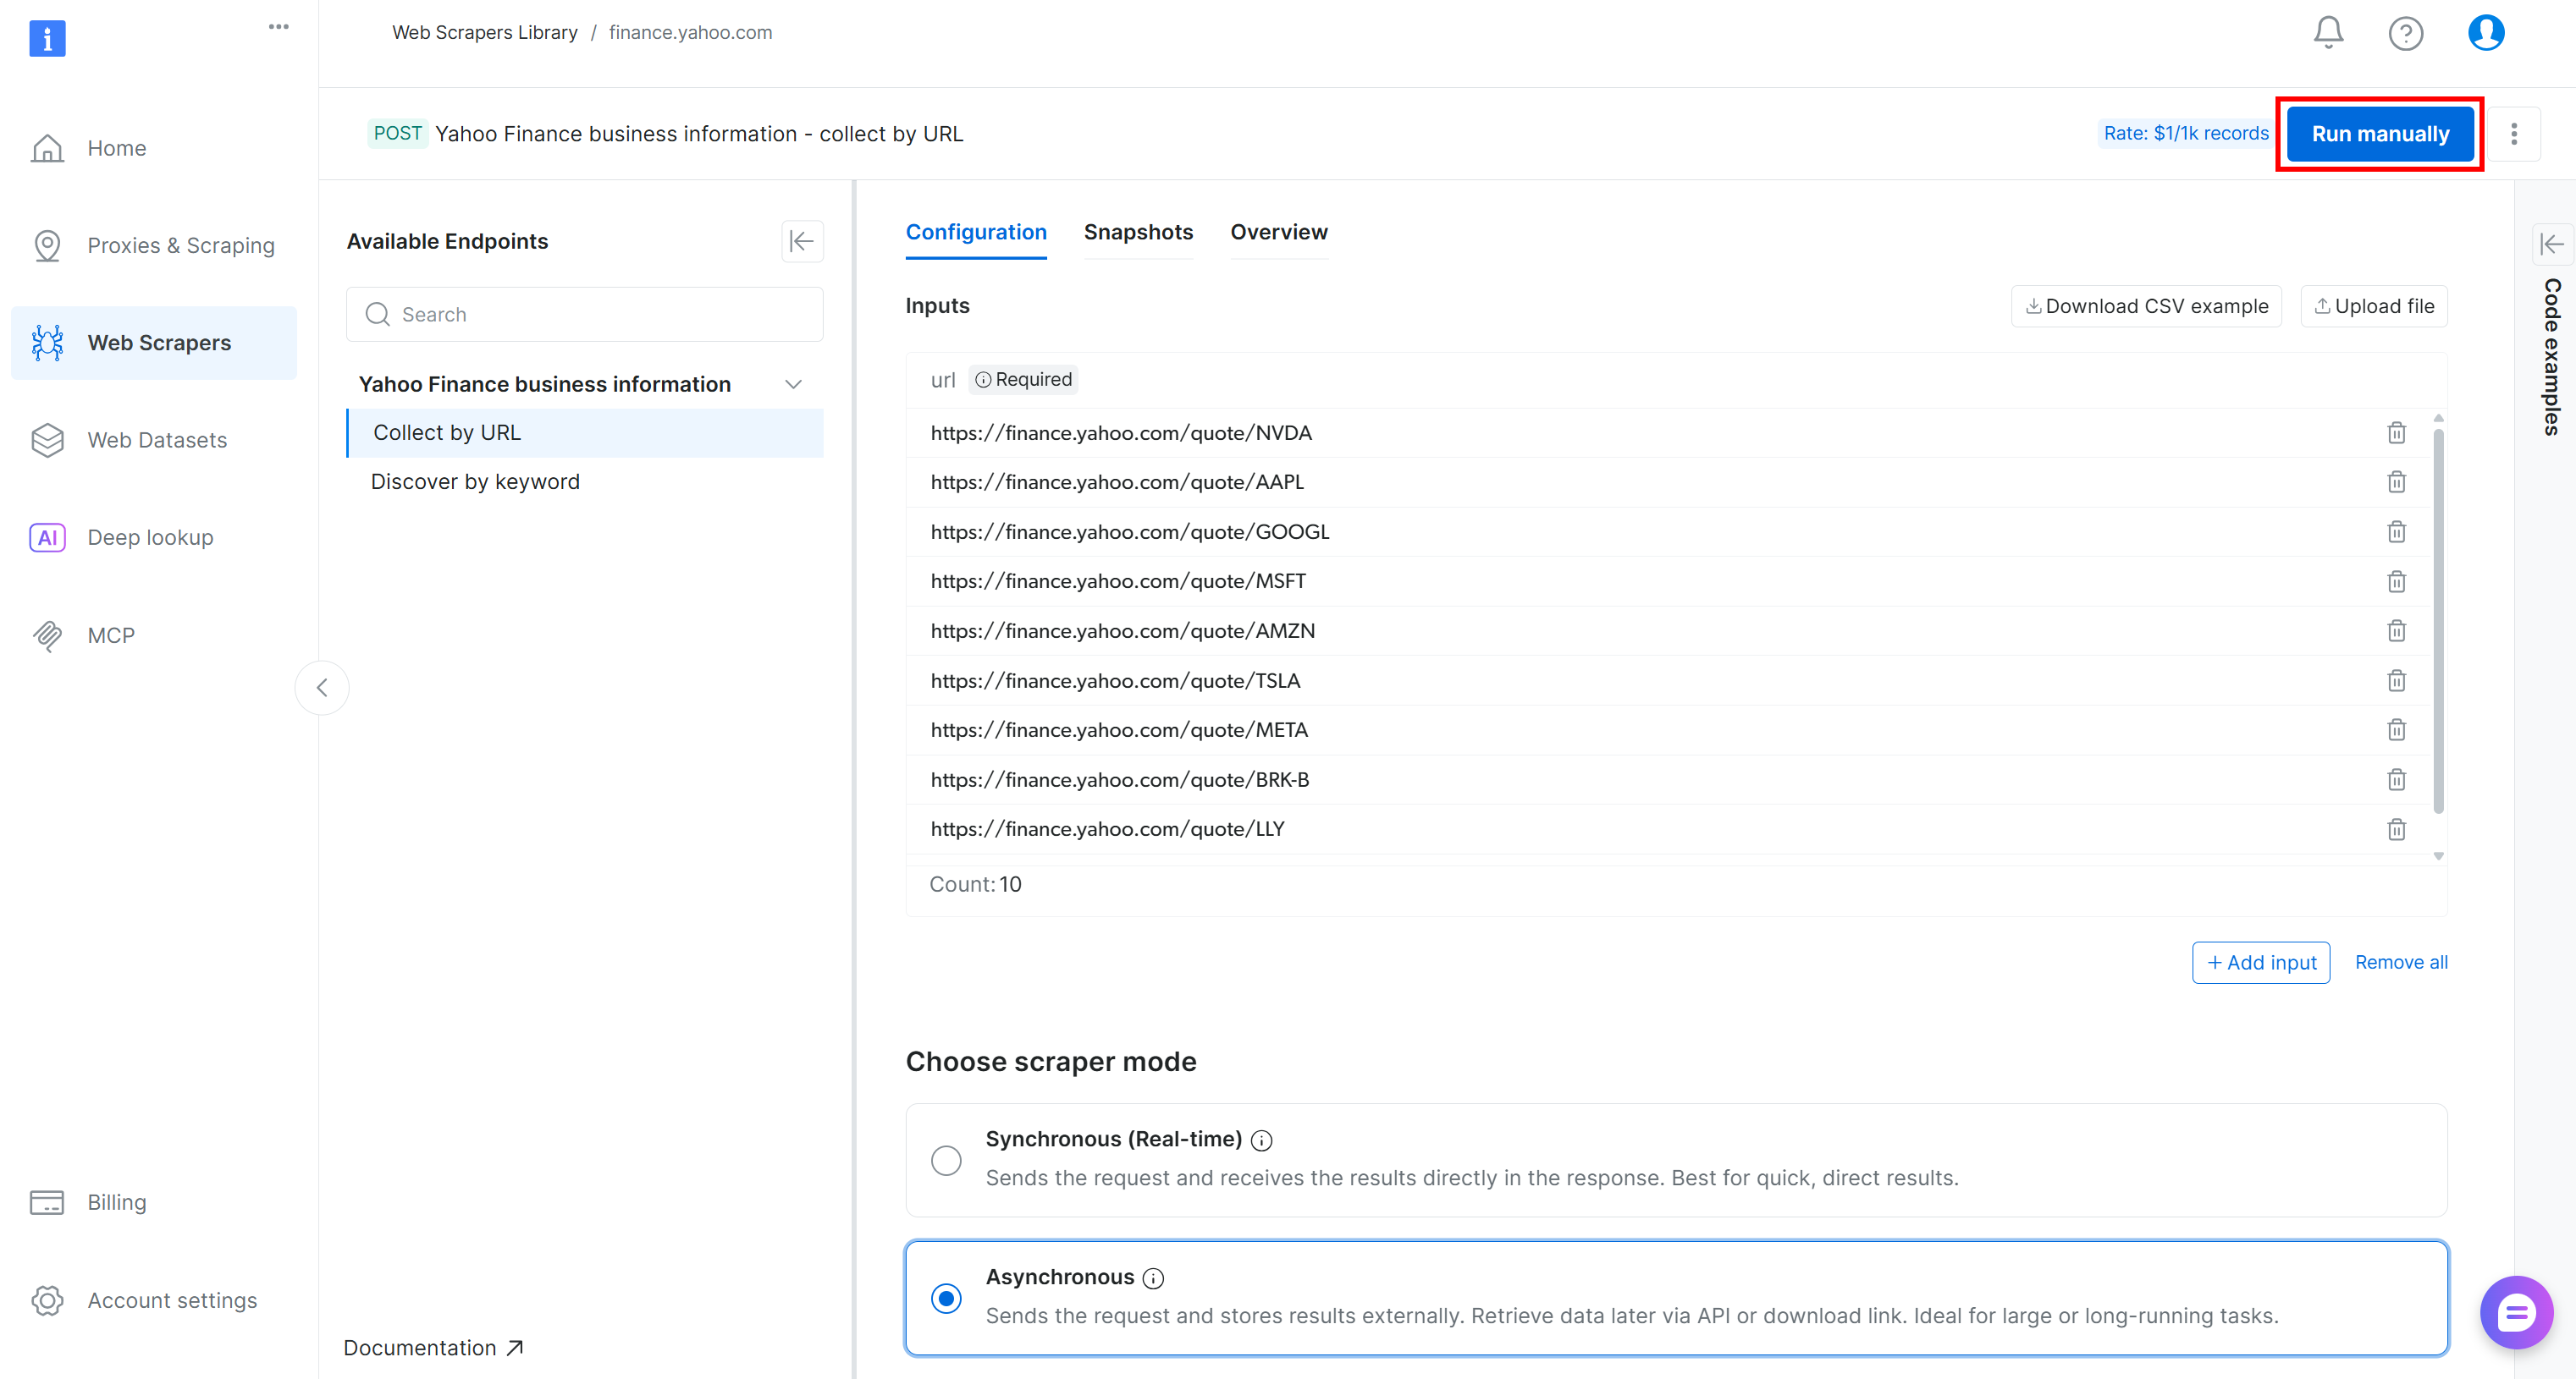2576x1379 pixels.
Task: Switch to the Snapshots tab
Action: coord(1137,232)
